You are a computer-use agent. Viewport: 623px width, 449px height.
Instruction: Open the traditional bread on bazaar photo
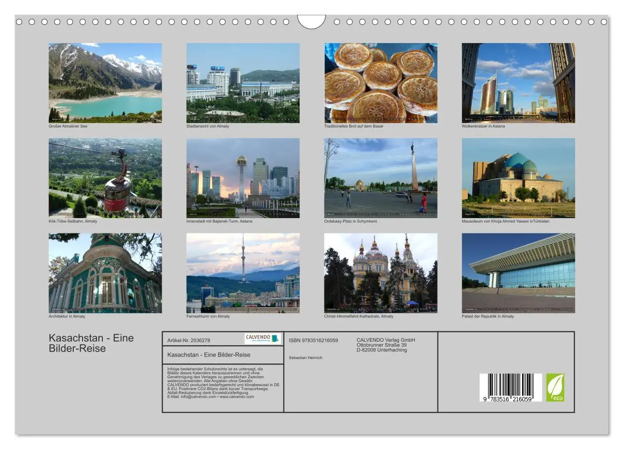(x=381, y=83)
